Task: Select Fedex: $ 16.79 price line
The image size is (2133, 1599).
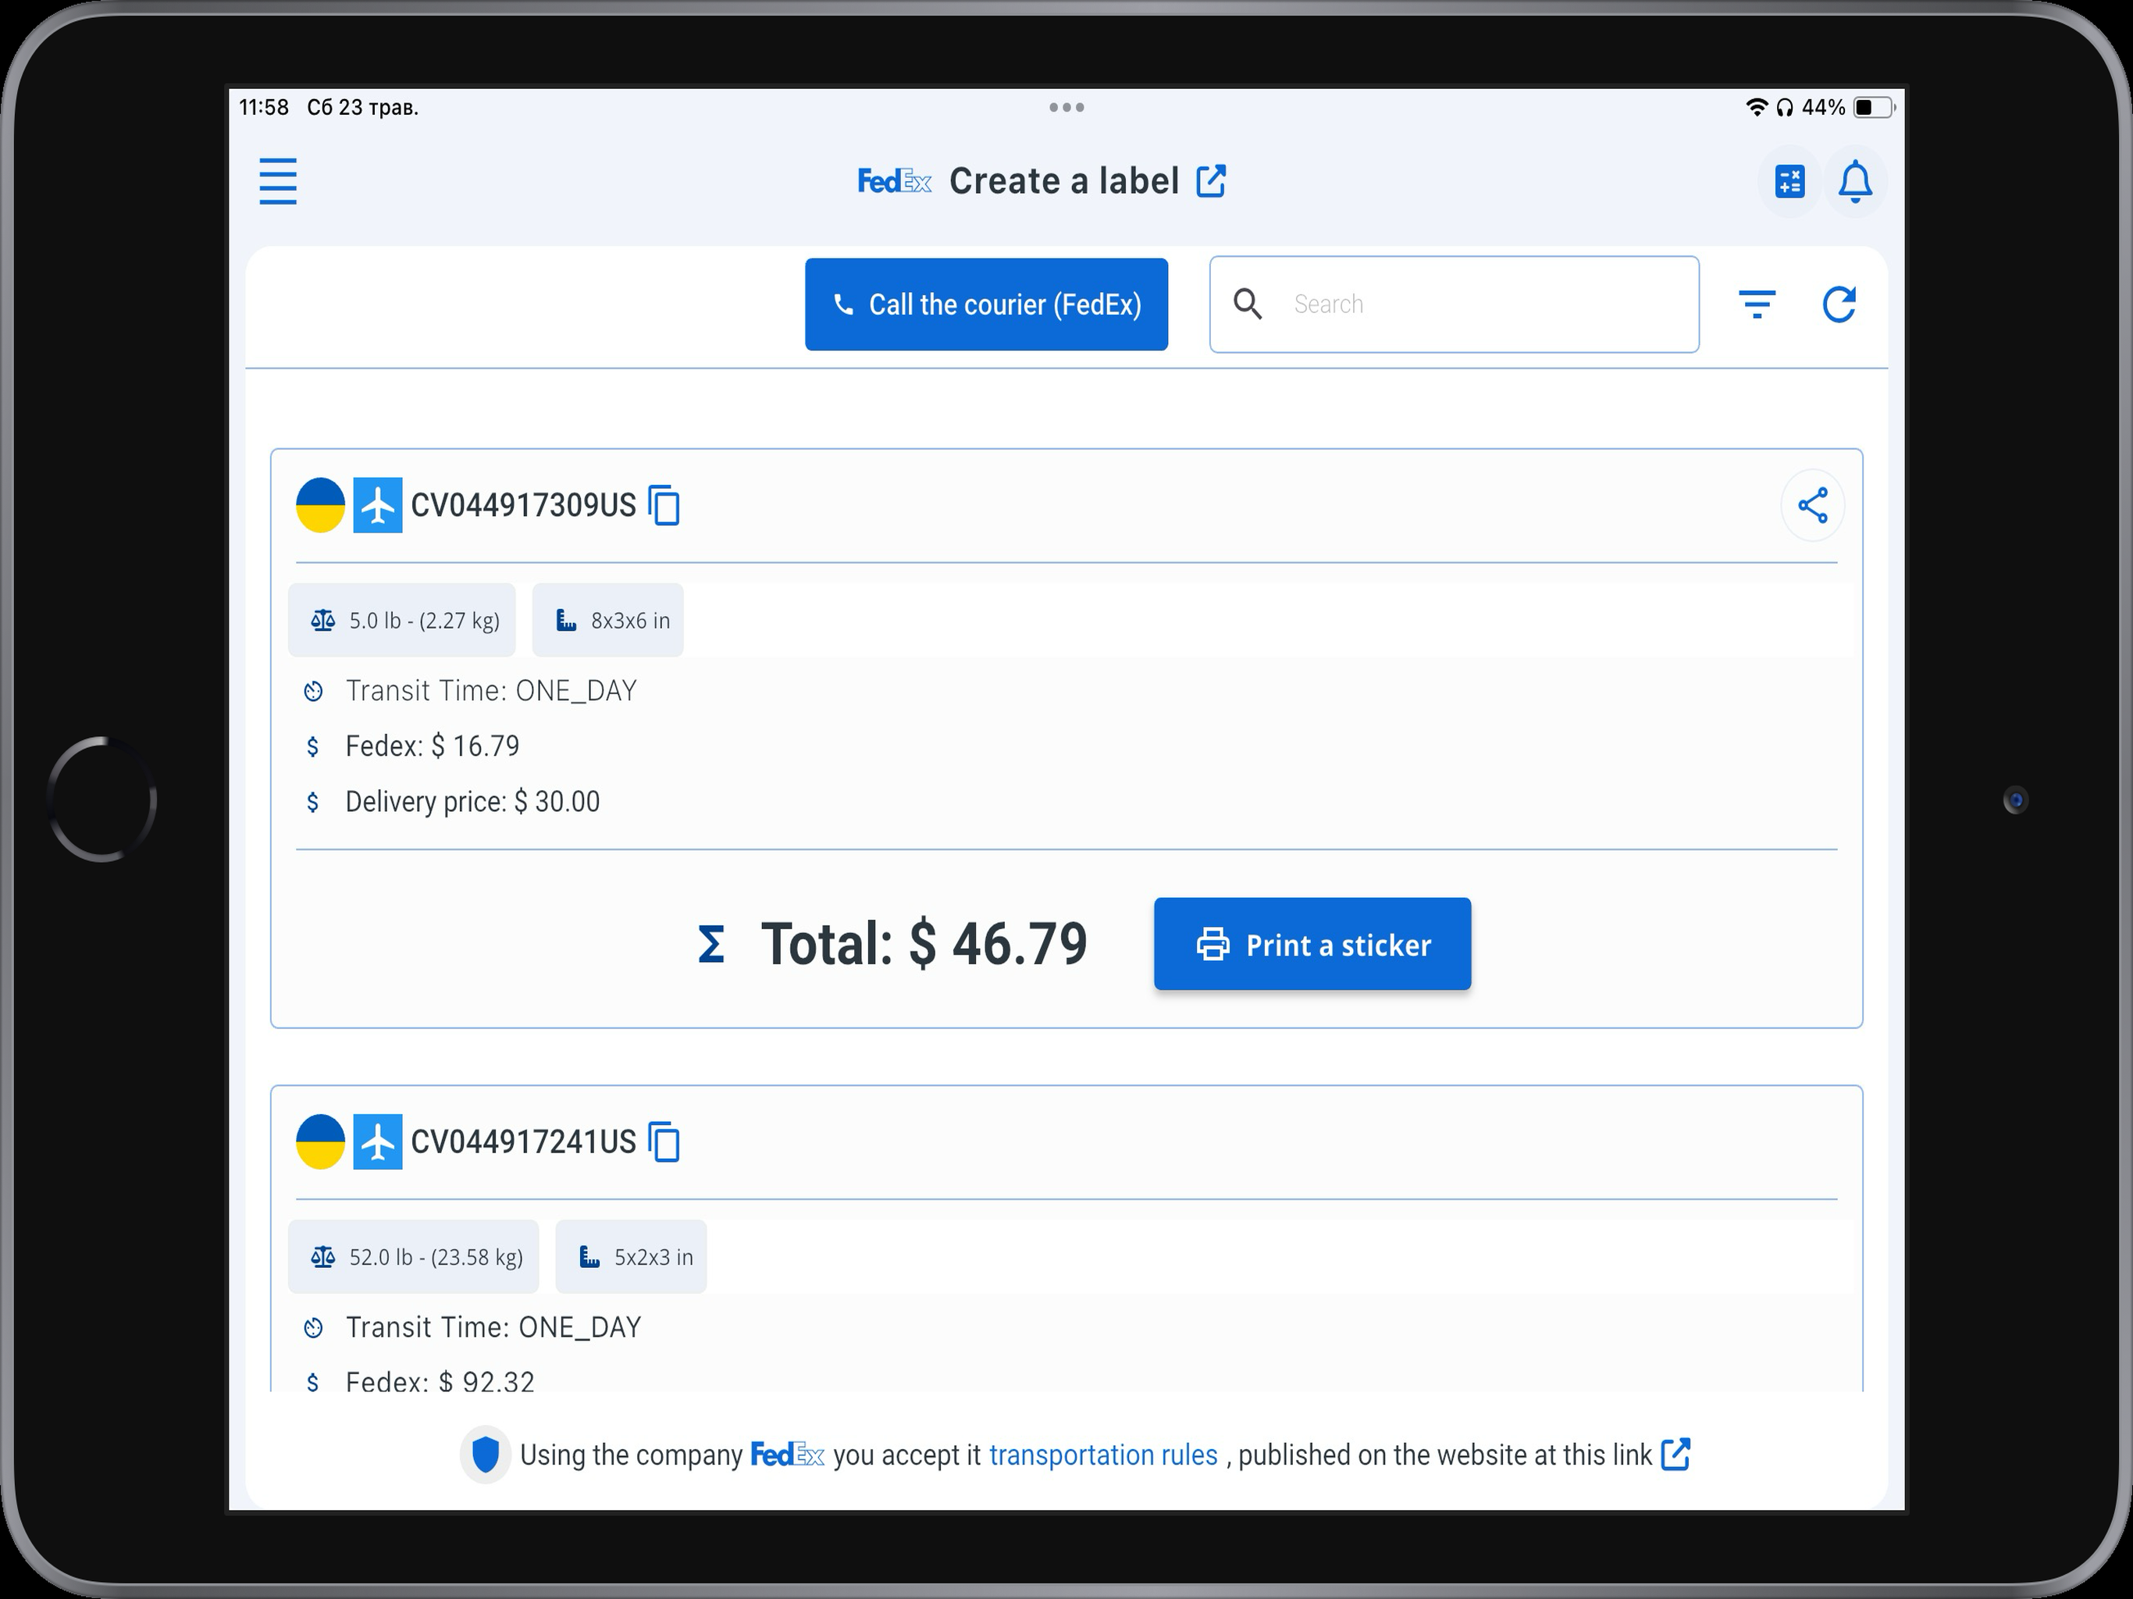Action: pos(432,746)
